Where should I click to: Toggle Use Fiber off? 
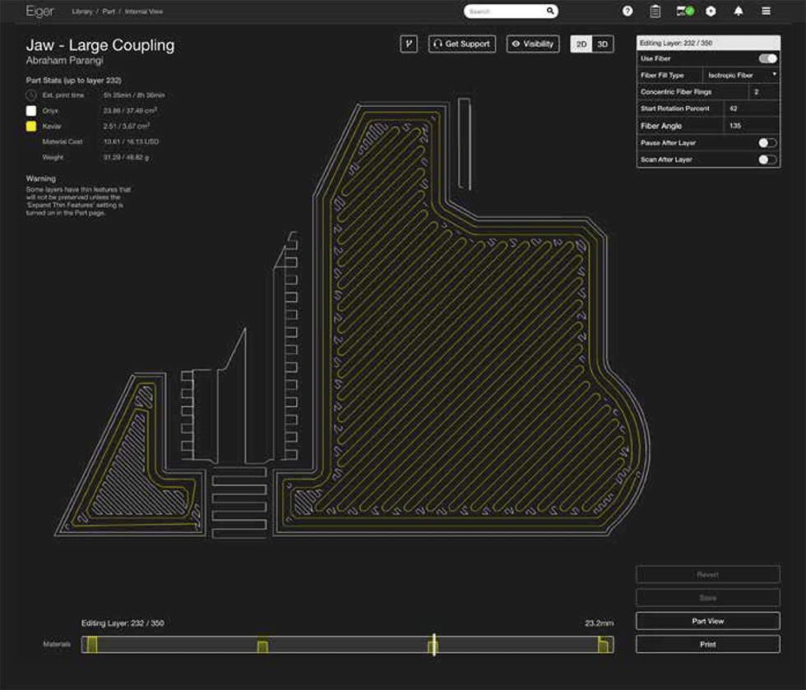768,58
